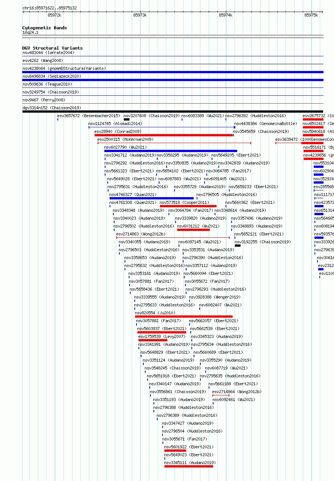
Task: Click the nsv6496834 Sedlazeck2020 blue bar
Action: (x=173, y=80)
